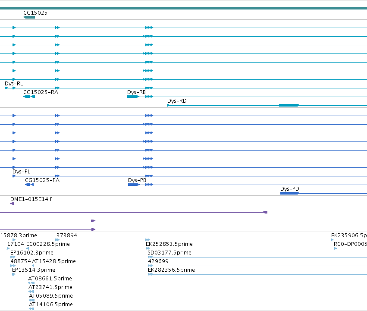Select the Dys-PB coding exon block
Image resolution: width=367 pixels, height=311 pixels.
[134, 185]
